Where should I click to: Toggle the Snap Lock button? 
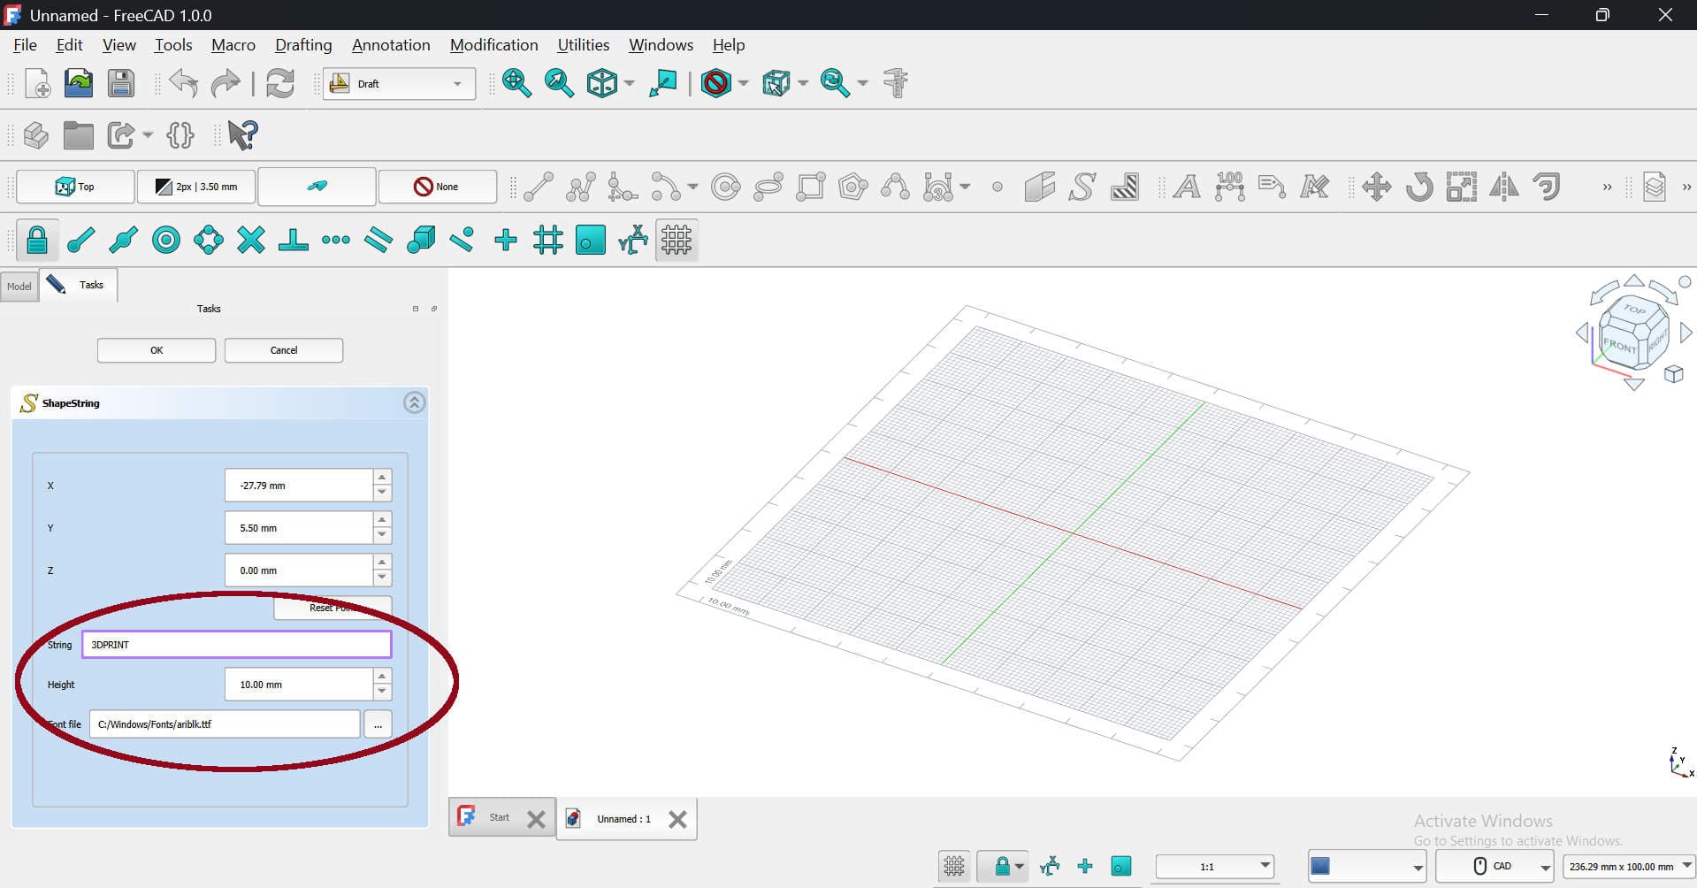click(37, 240)
